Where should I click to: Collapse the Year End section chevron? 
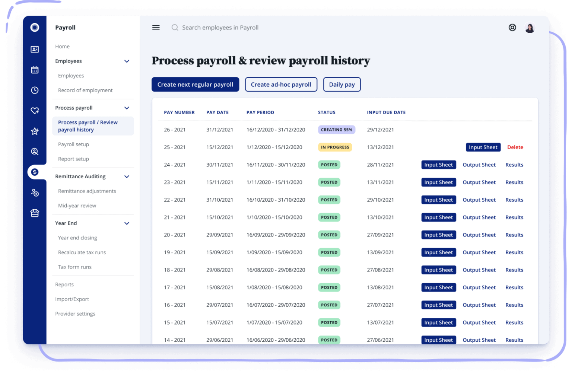127,223
